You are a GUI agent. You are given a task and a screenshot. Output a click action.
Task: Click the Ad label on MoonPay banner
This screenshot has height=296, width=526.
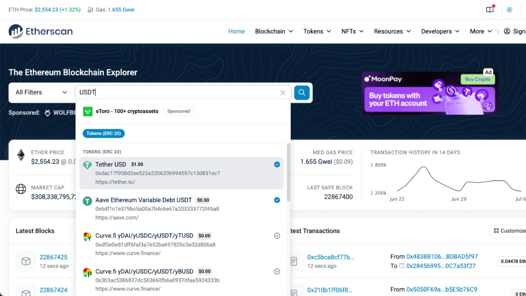488,72
